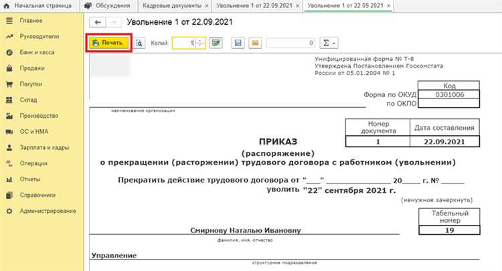The width and height of the screenshot is (502, 271).
Task: Adjust copies count with spinner arrows
Action: (200, 43)
